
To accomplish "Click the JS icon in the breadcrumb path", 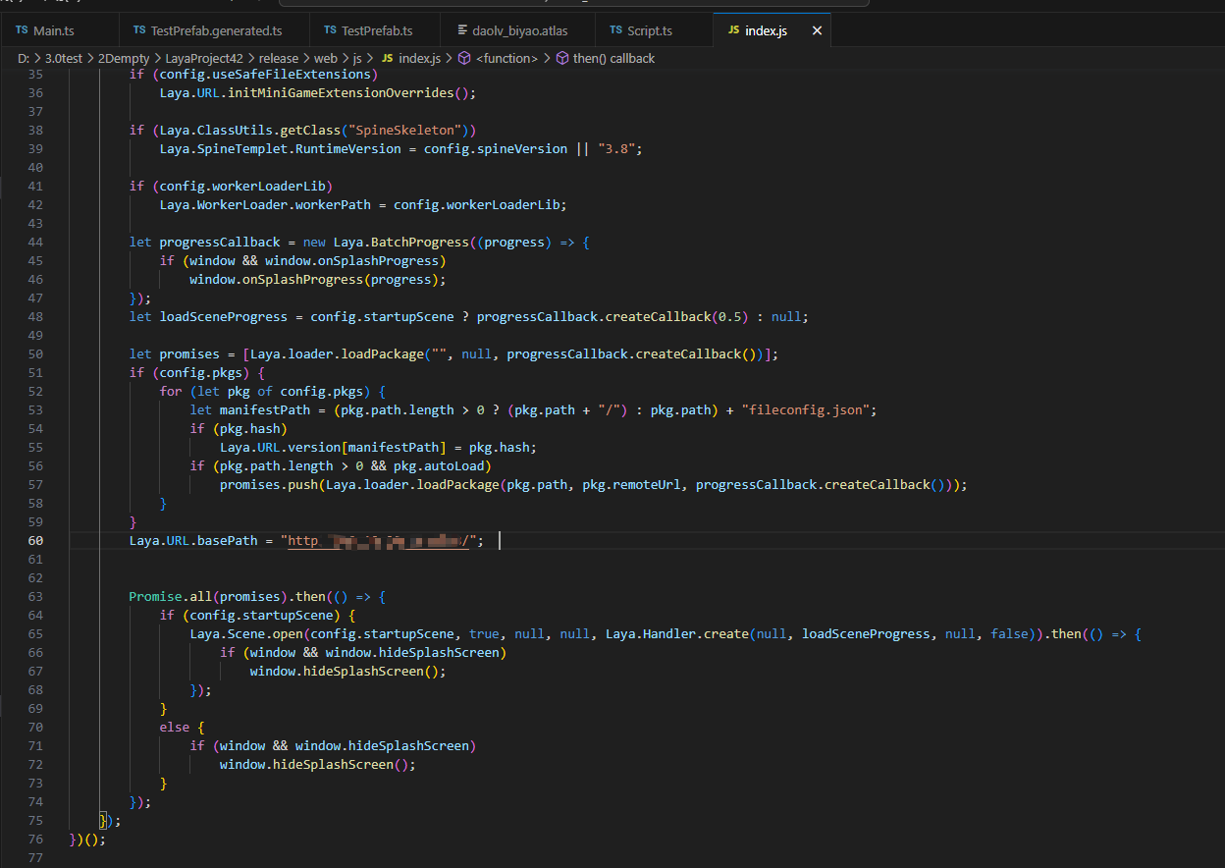I will click(387, 59).
